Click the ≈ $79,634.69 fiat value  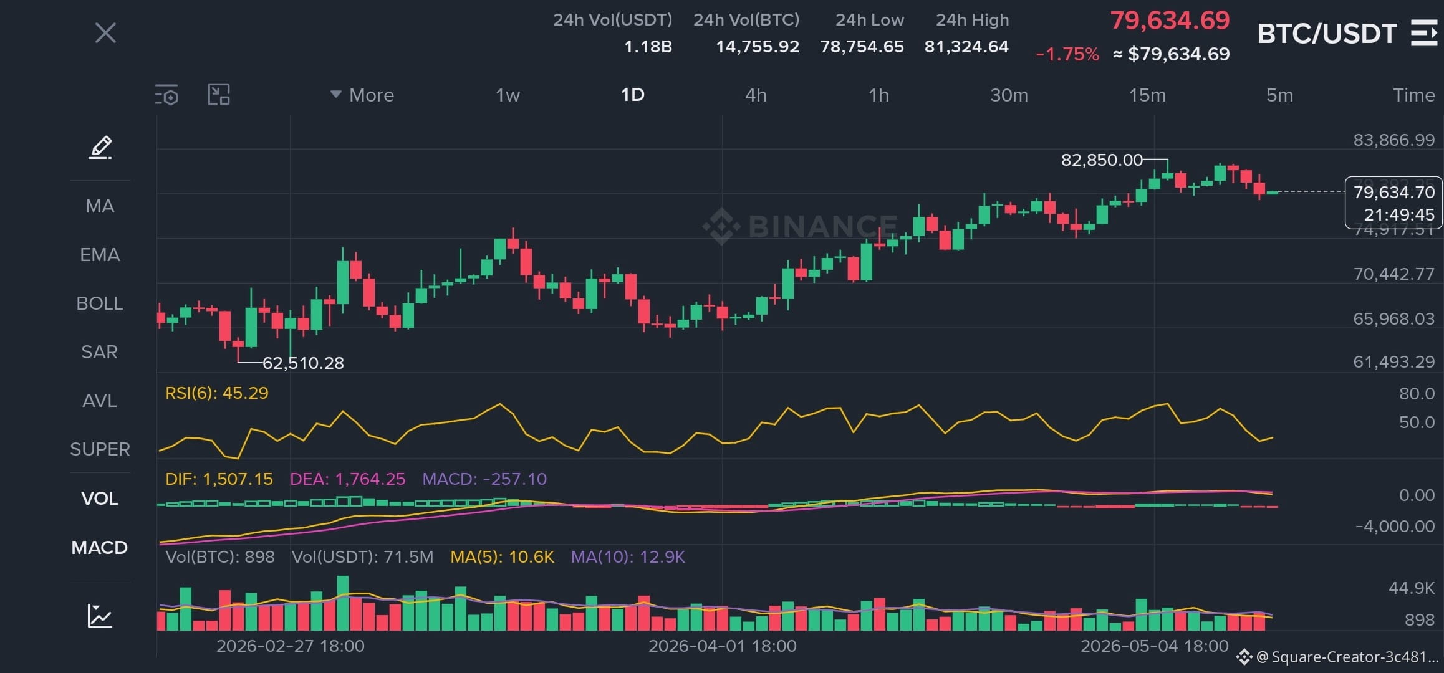[x=1172, y=54]
